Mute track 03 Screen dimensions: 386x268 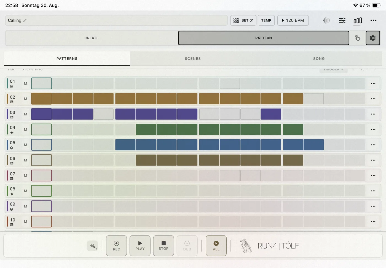(25, 114)
